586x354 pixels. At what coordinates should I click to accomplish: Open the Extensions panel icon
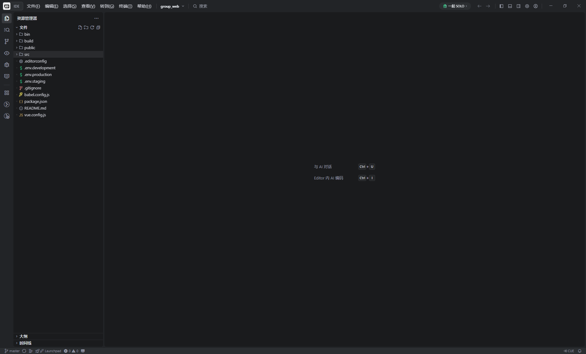tap(7, 92)
